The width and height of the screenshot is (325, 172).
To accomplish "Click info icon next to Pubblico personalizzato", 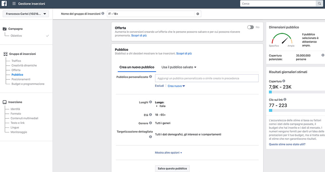I will click(x=150, y=76).
